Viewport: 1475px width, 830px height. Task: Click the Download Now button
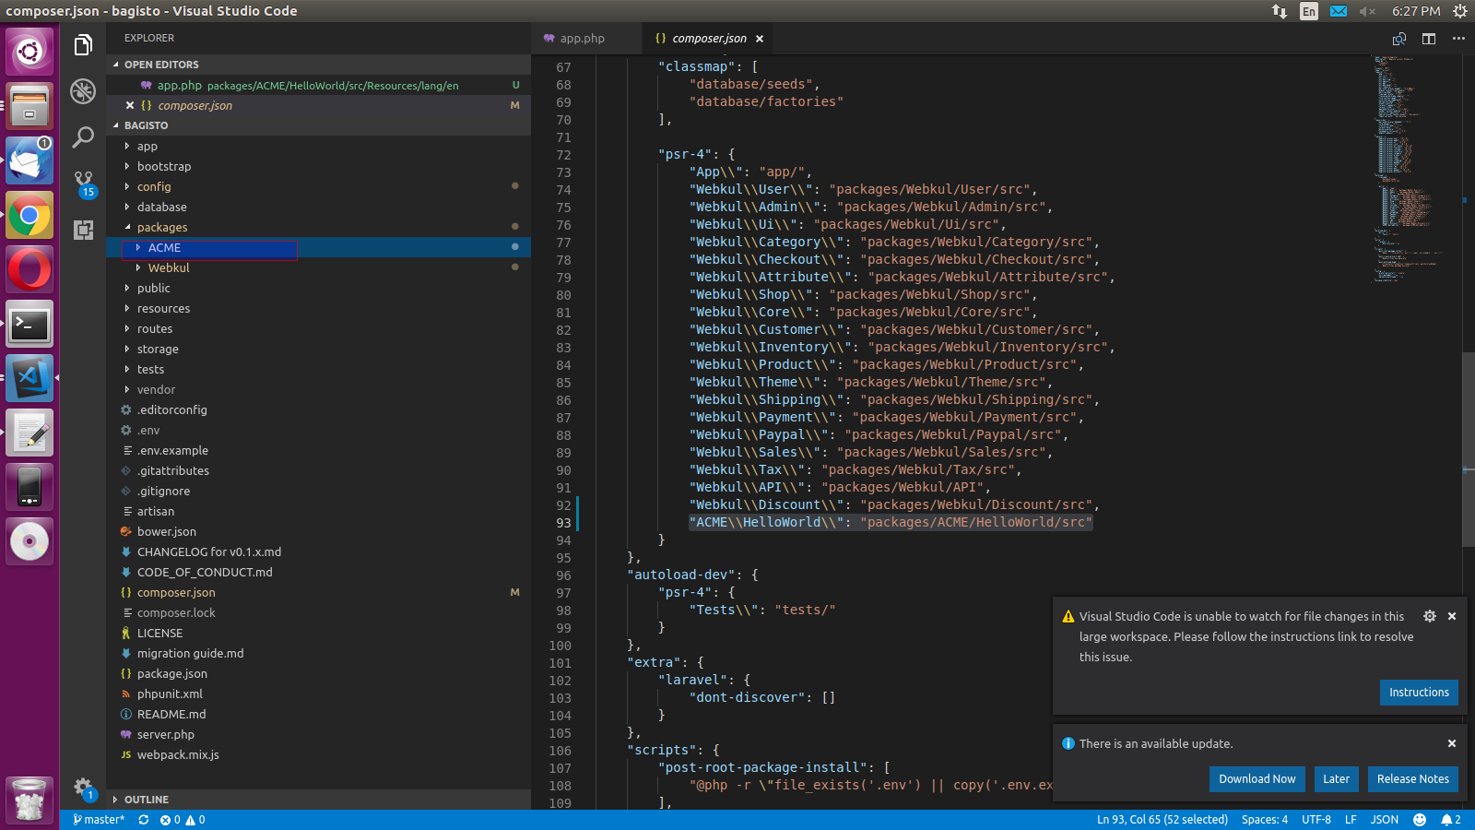point(1257,779)
